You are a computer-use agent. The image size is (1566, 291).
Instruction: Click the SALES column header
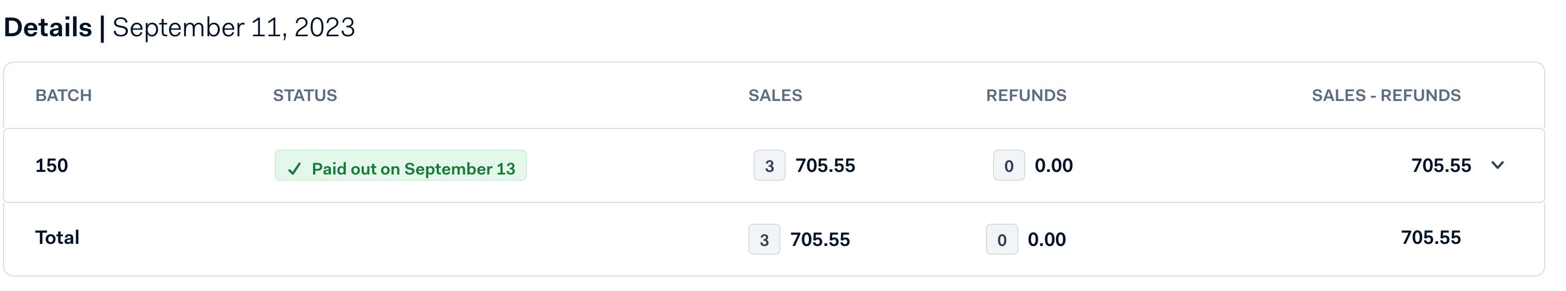point(775,95)
